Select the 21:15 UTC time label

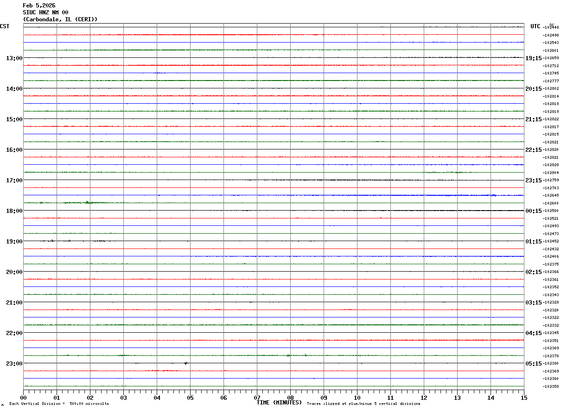pos(533,119)
